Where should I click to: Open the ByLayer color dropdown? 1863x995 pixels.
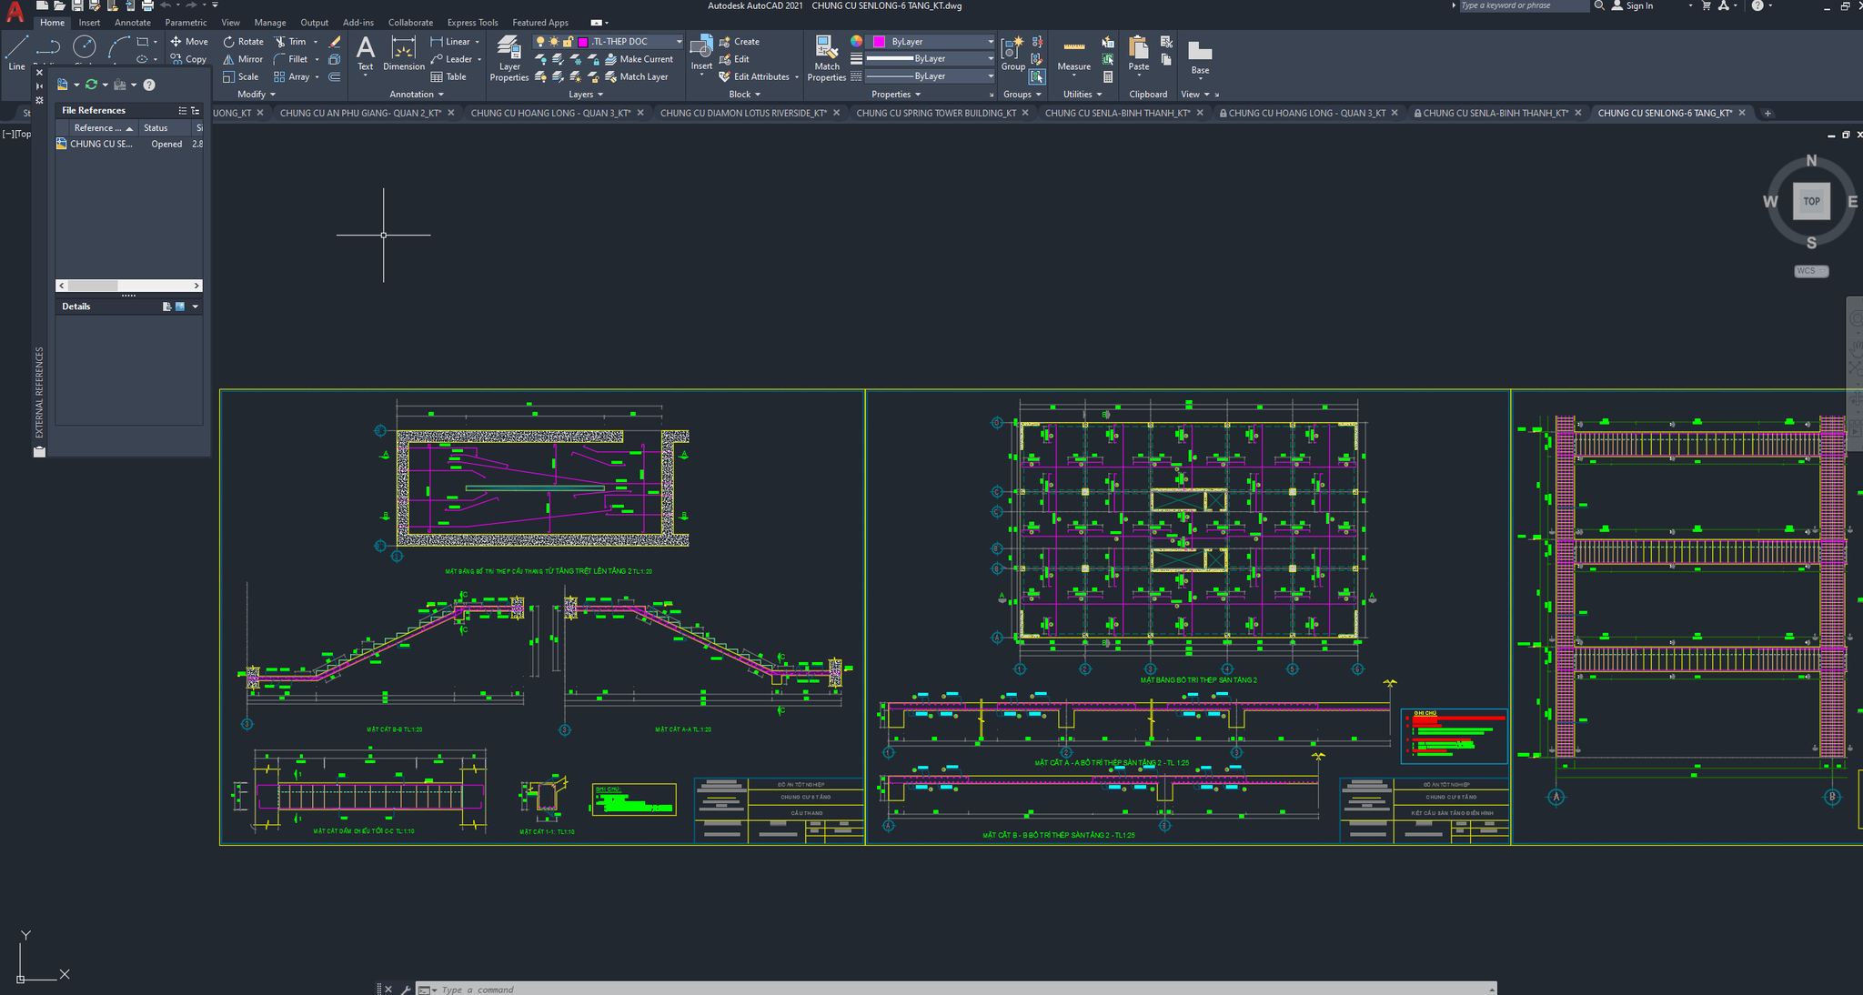(990, 42)
